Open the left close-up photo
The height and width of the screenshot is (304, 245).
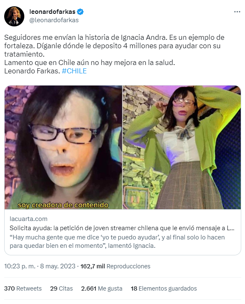click(63, 147)
